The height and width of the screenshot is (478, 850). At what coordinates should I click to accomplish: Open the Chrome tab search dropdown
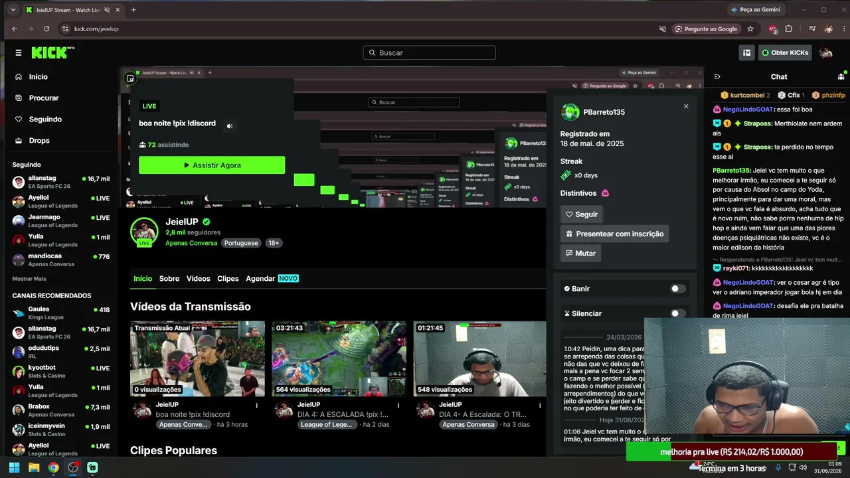point(13,10)
